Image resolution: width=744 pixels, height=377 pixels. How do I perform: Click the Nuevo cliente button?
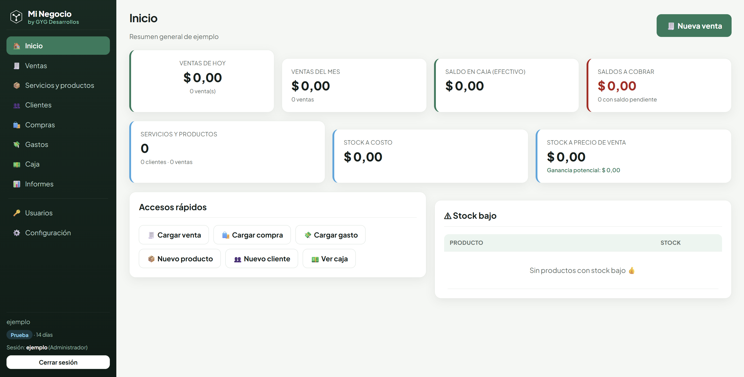[x=261, y=258]
